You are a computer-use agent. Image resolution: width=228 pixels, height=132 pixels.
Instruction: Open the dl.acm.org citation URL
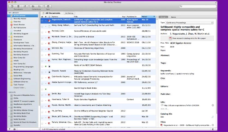coord(181,105)
